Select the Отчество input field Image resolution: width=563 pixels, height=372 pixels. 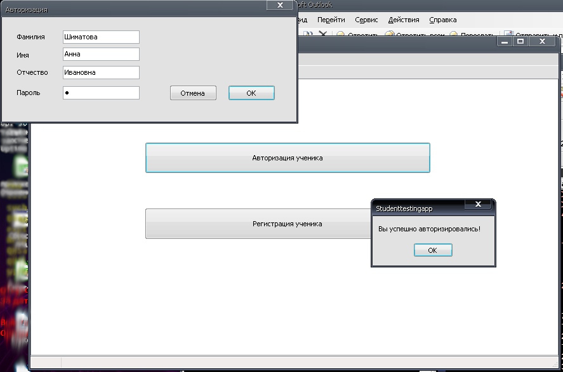[x=101, y=73]
